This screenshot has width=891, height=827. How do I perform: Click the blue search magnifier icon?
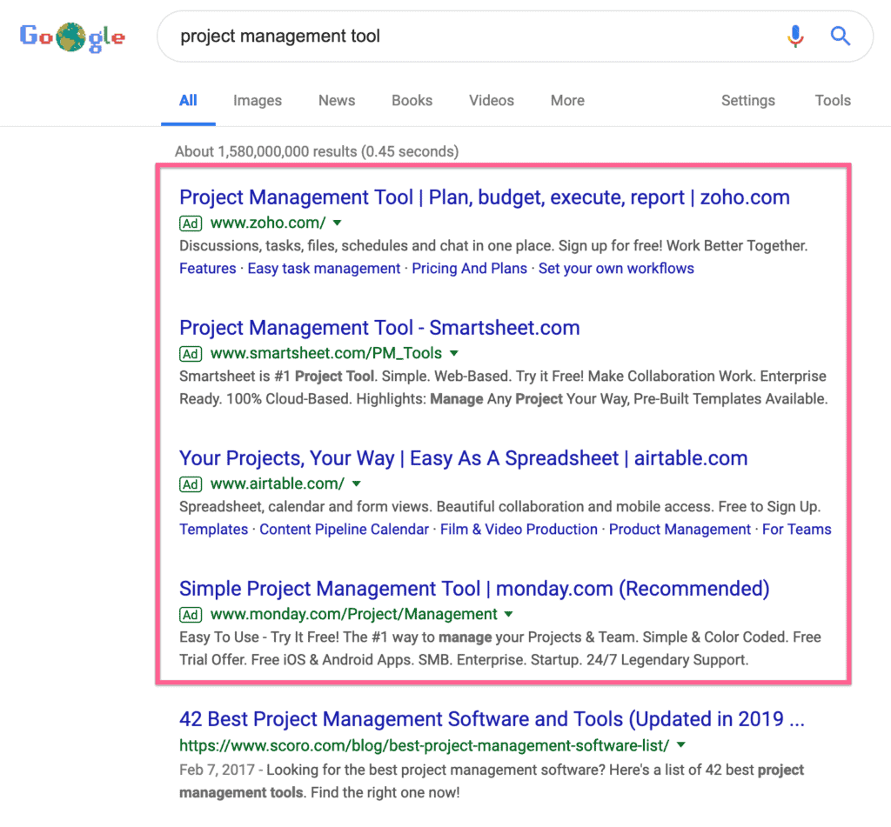pyautogui.click(x=841, y=37)
